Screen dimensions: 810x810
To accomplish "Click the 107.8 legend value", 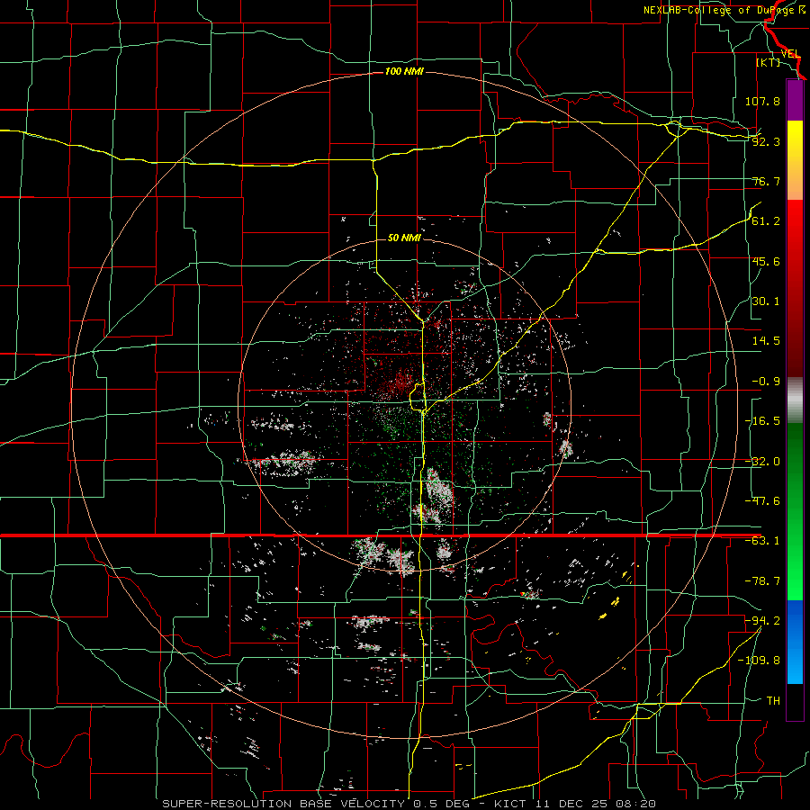I will click(762, 101).
